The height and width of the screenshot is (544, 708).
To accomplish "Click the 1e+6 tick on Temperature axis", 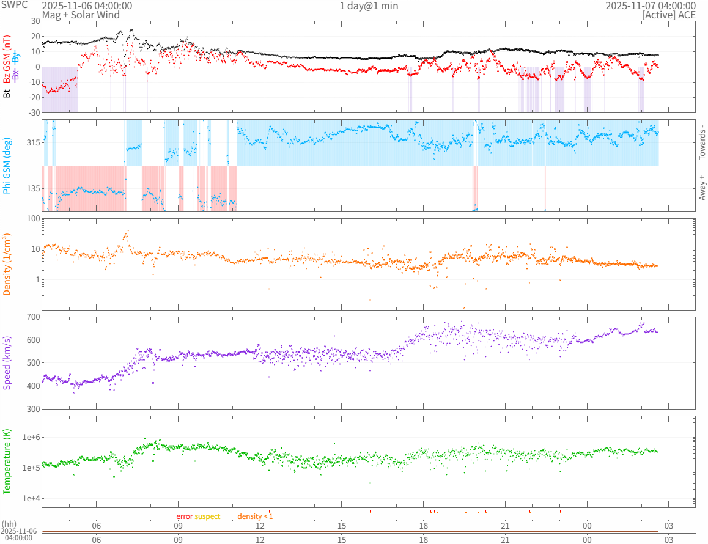I will coord(31,438).
